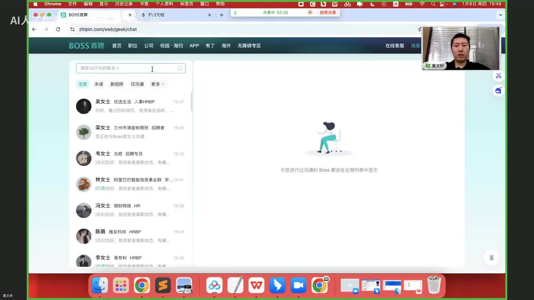The width and height of the screenshot is (534, 300).
Task: Expand the 更多 filter dropdown
Action: 158,84
